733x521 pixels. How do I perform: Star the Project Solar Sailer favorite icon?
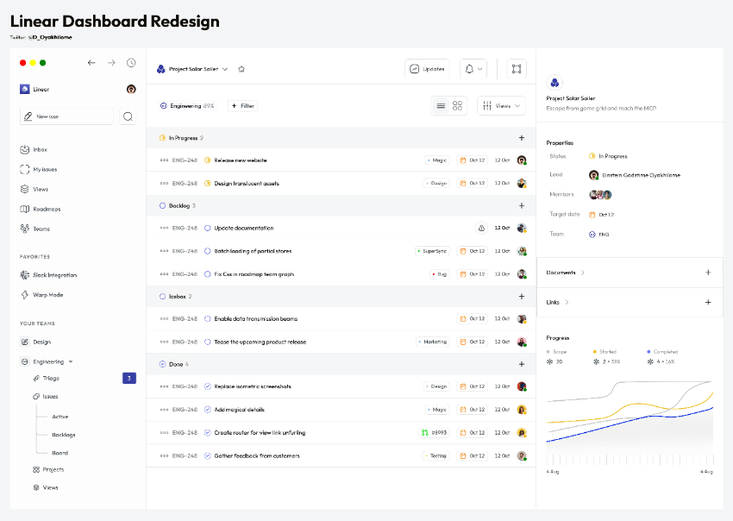tap(241, 69)
